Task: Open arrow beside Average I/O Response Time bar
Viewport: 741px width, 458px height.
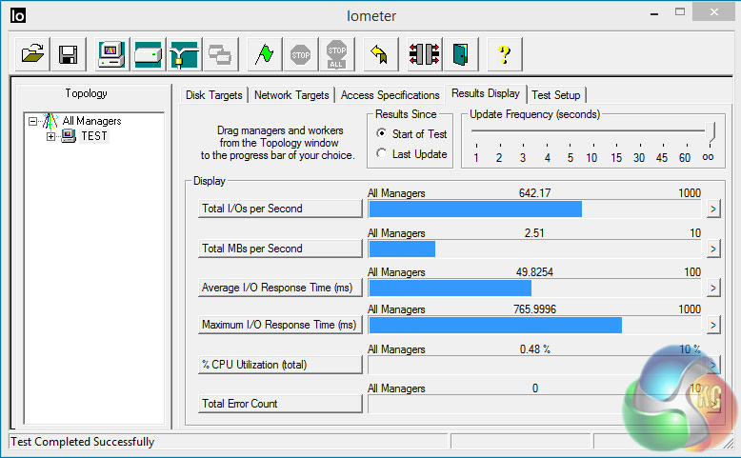Action: click(713, 288)
